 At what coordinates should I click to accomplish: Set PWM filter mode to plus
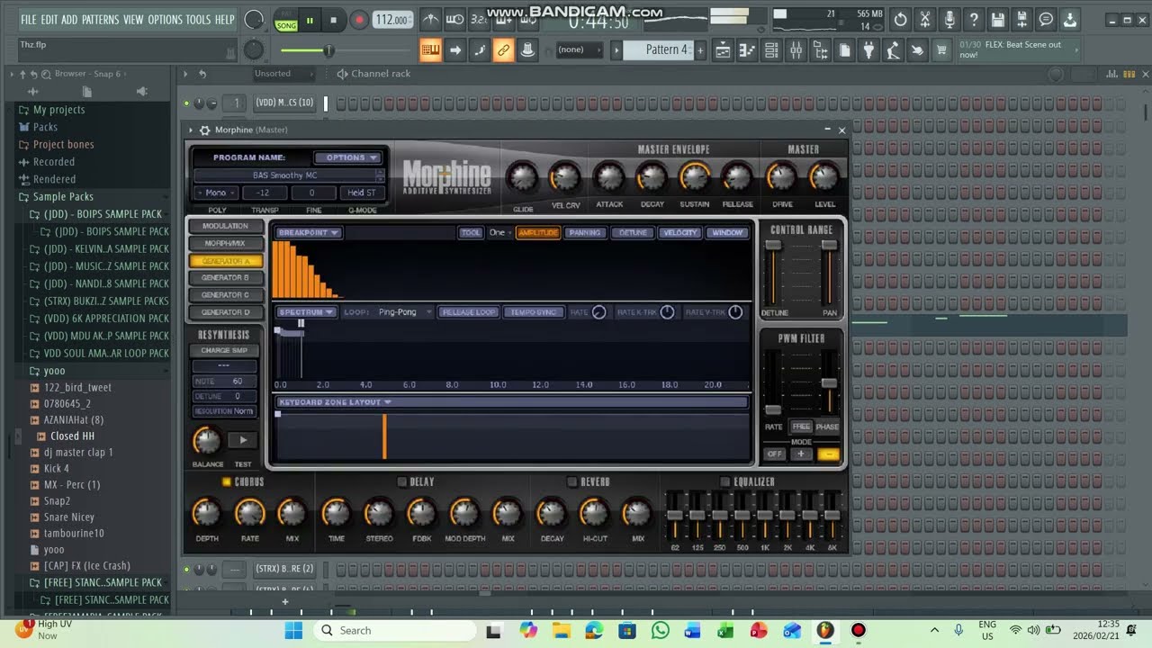[x=801, y=454]
